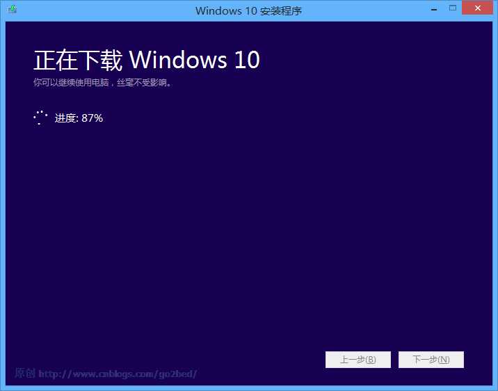Click the setup program icon in title bar
498x391 pixels.
pos(13,9)
